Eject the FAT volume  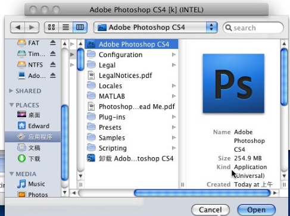tap(53, 43)
